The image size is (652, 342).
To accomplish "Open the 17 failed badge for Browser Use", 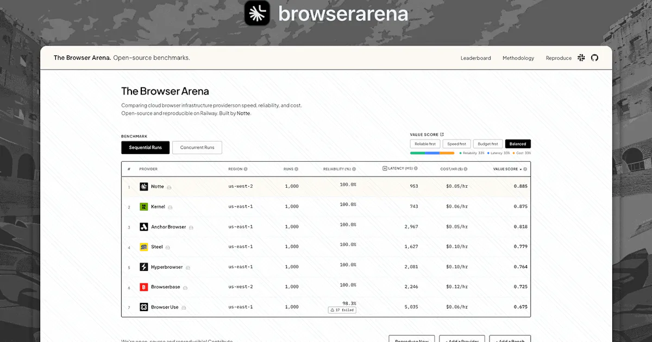I will point(342,310).
